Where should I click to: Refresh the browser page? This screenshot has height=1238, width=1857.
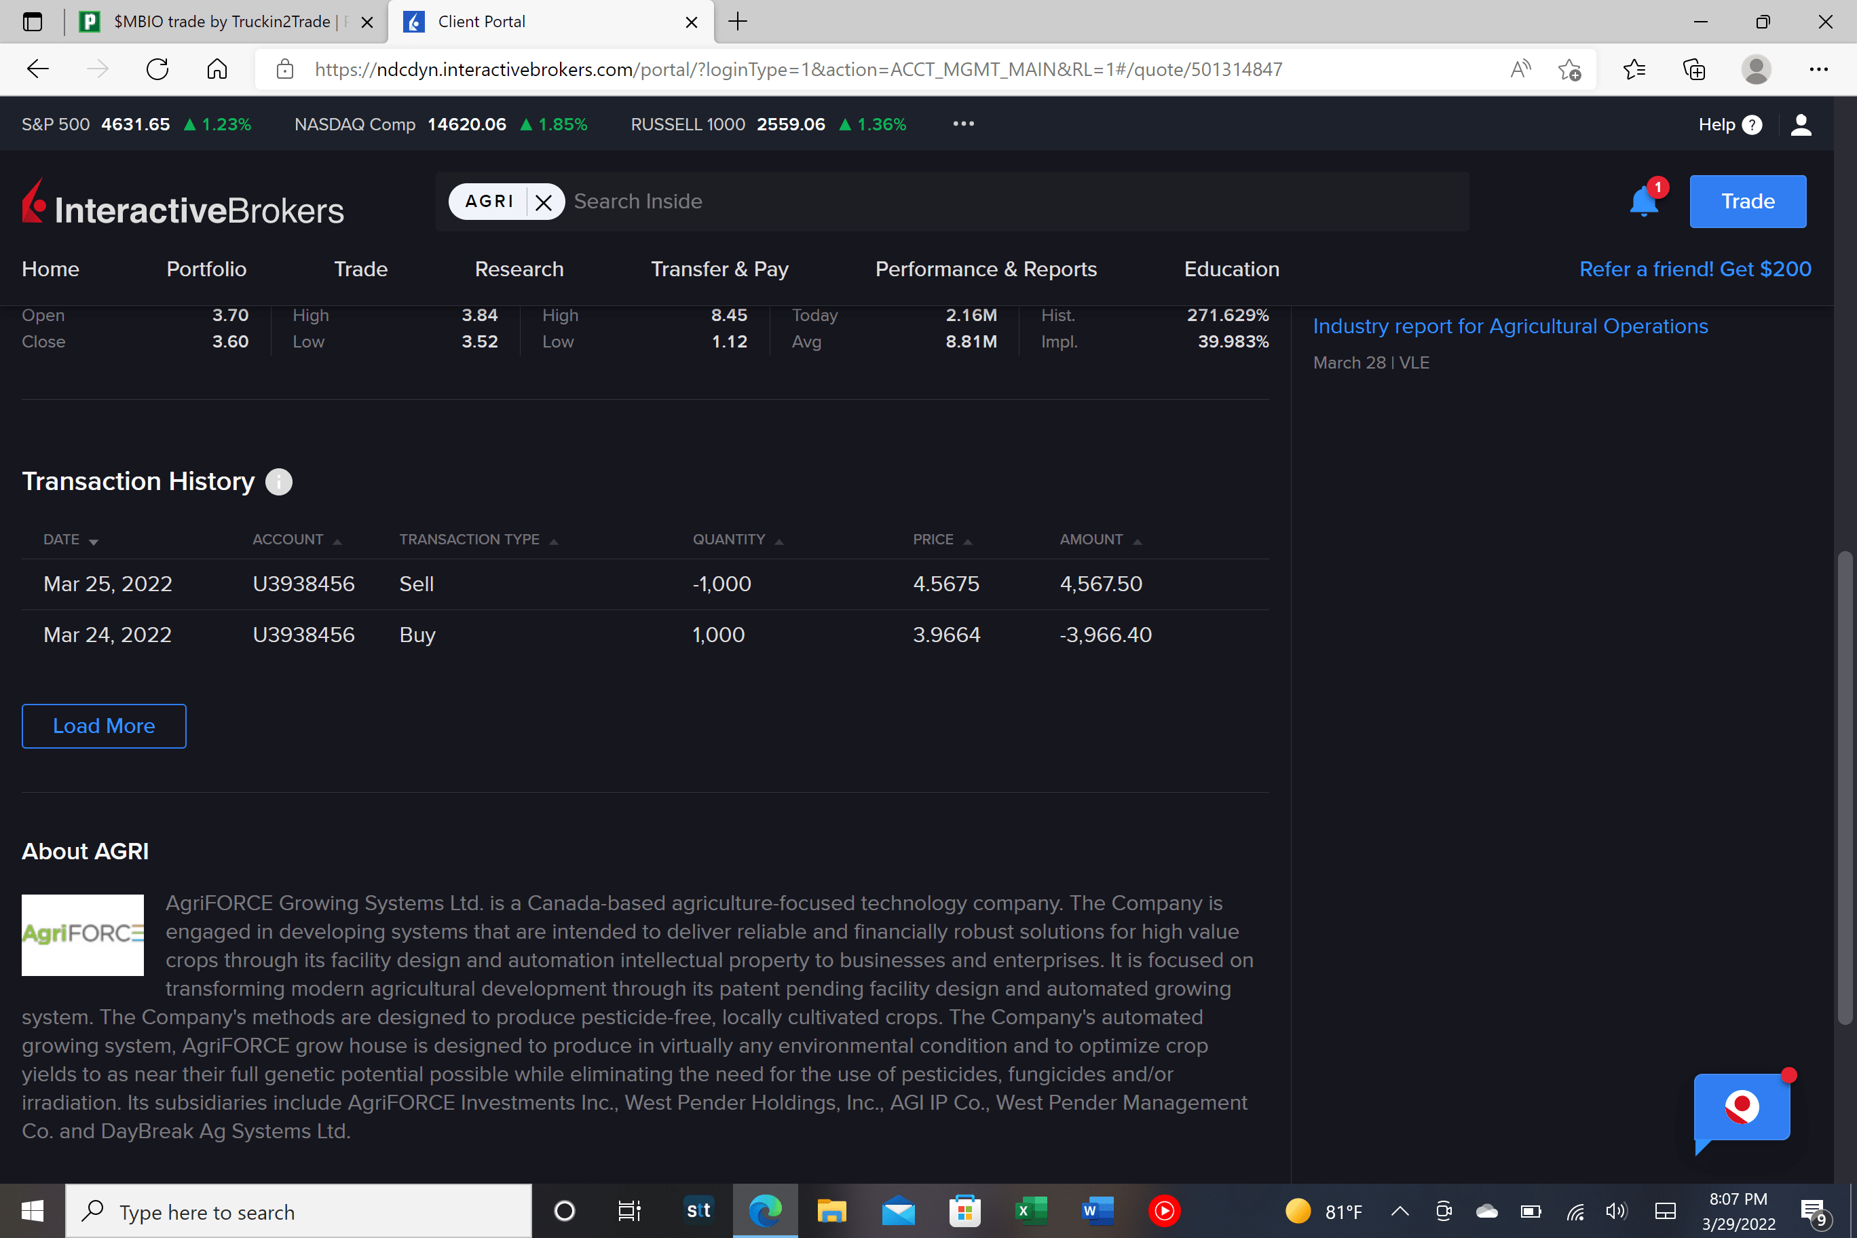pyautogui.click(x=157, y=69)
